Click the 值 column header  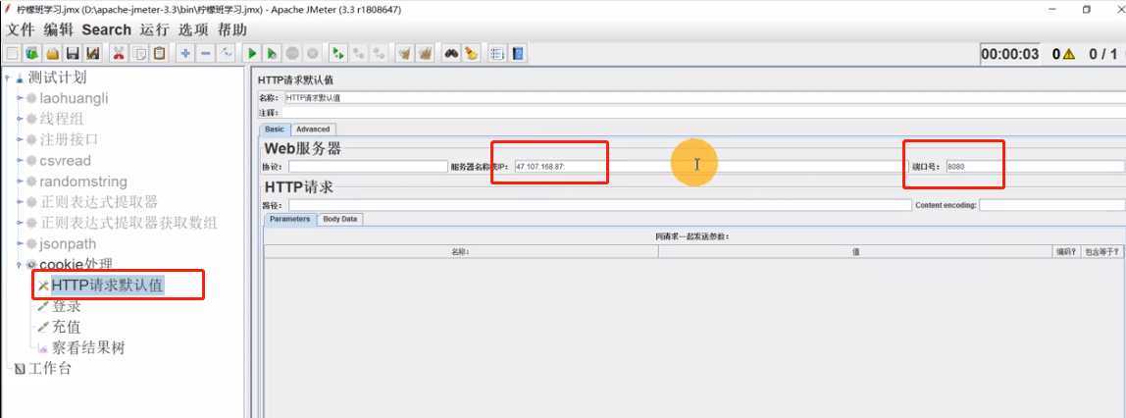point(855,251)
